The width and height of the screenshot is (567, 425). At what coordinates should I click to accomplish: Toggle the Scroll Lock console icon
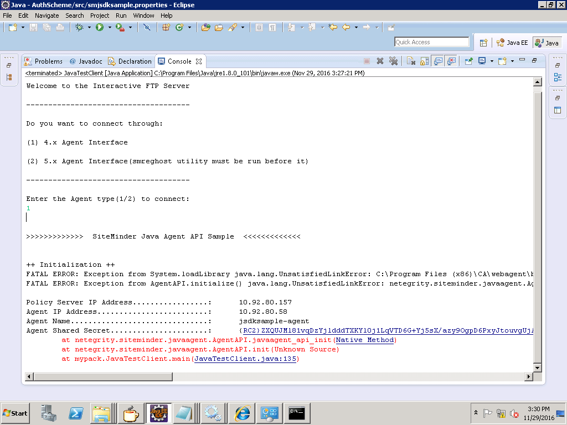point(425,61)
